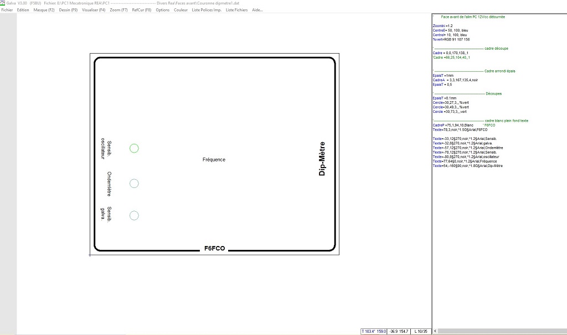Image resolution: width=567 pixels, height=335 pixels.
Task: Click the L 10/35 line indicator
Action: (421, 331)
